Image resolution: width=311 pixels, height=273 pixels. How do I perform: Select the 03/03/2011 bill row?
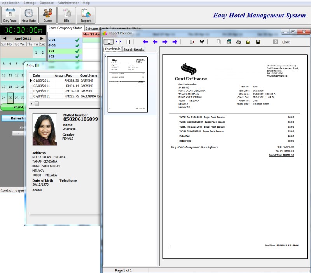(x=65, y=86)
